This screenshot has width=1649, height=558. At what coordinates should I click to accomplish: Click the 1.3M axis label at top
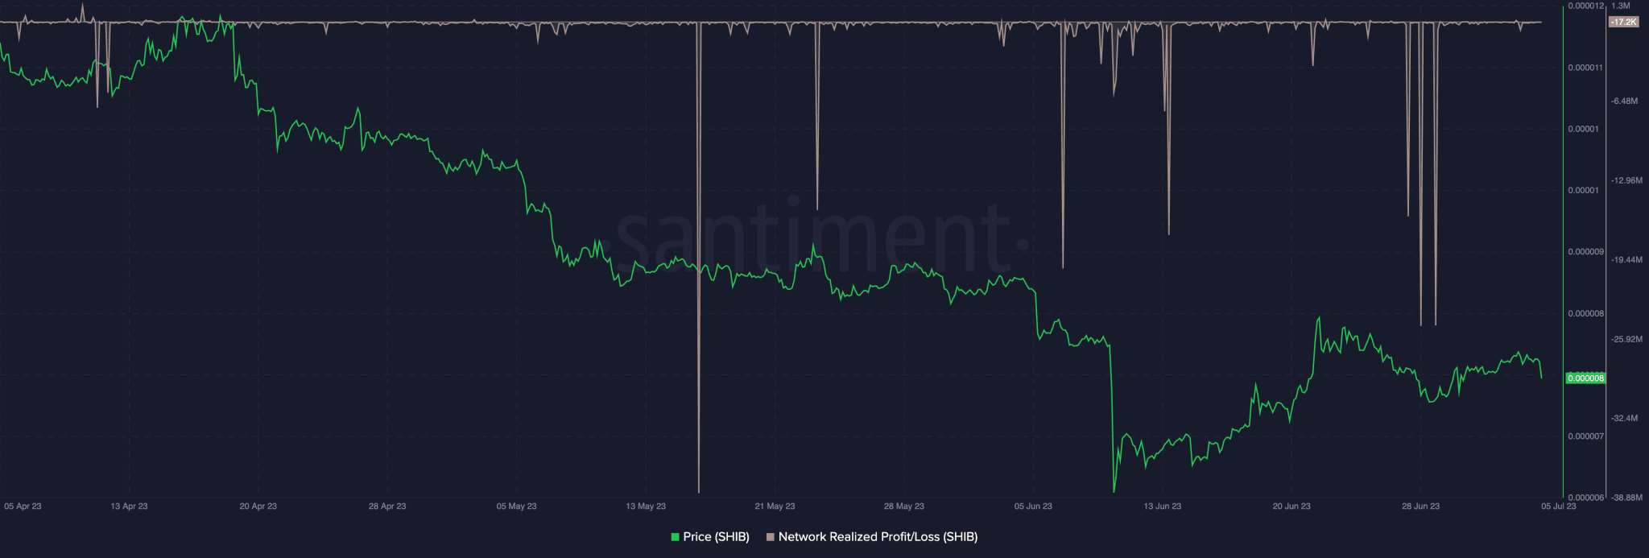(1620, 6)
